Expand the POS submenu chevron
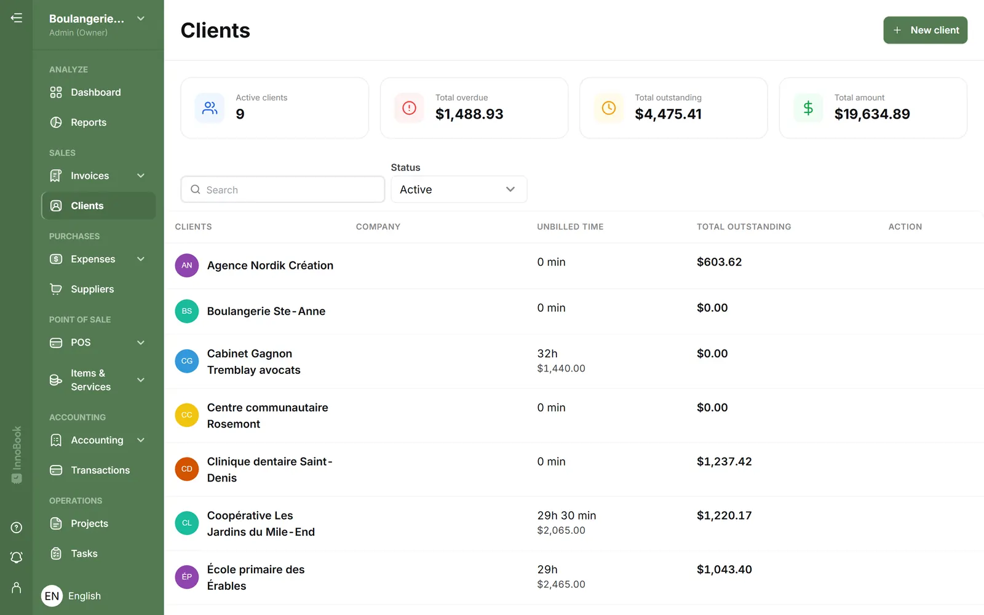Image resolution: width=984 pixels, height=615 pixels. [x=141, y=343]
